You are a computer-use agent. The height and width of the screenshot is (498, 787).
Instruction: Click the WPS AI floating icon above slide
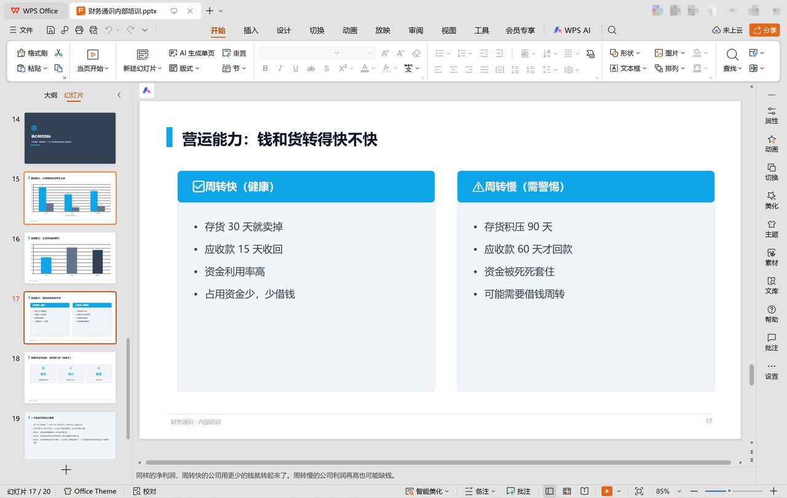click(x=147, y=90)
